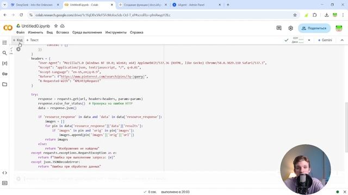Image resolution: width=348 pixels, height=195 pixels.
Task: Open browser downloads icon
Action: (326, 15)
